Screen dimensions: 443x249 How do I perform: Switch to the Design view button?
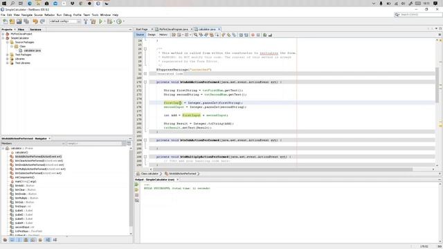click(x=152, y=35)
